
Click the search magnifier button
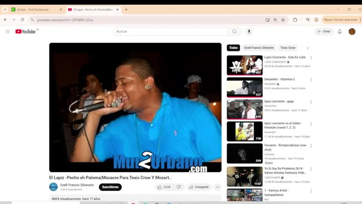coord(234,31)
